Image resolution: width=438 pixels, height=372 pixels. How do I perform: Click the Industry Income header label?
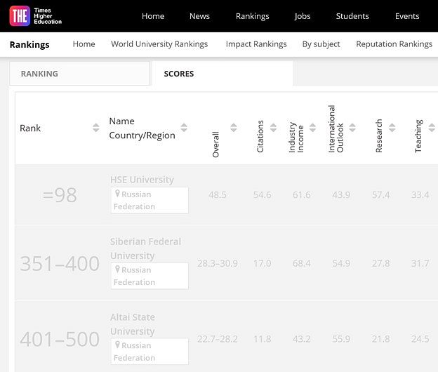pyautogui.click(x=296, y=137)
